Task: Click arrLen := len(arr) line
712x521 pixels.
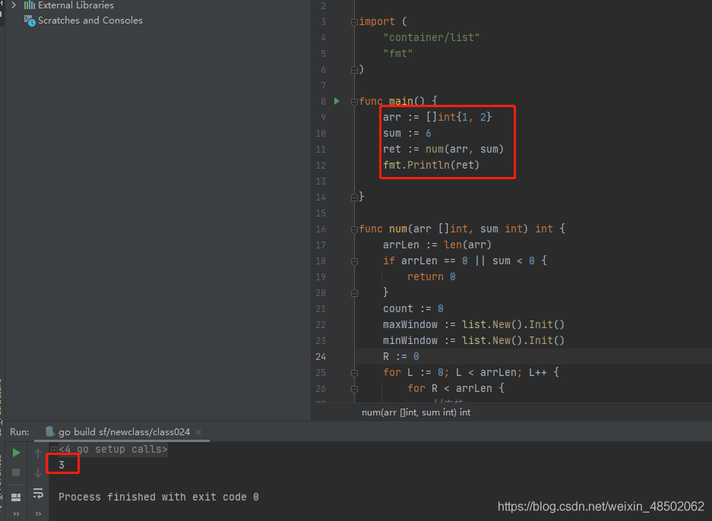Action: click(437, 245)
